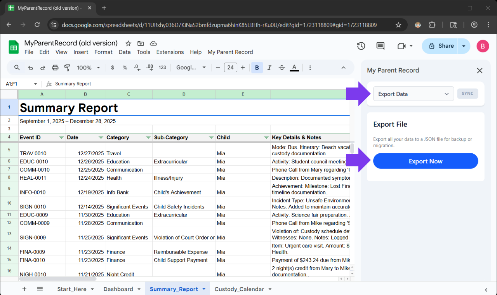Collapse side panel arrow at bottom right

click(x=486, y=290)
